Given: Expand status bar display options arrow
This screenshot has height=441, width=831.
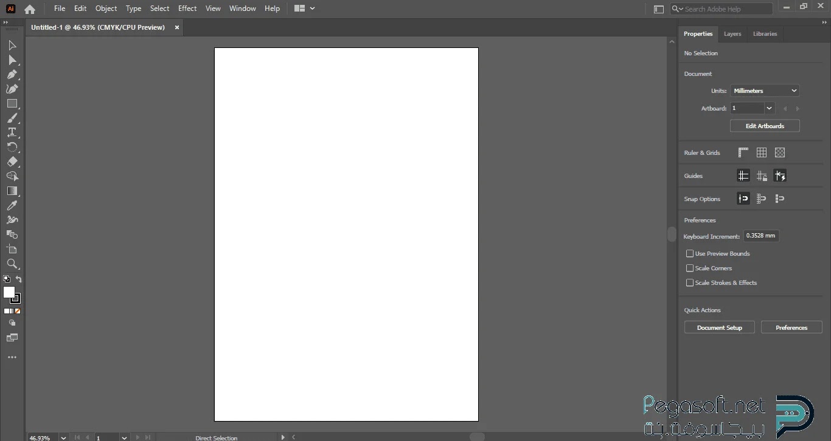Looking at the screenshot, I should click(x=283, y=437).
